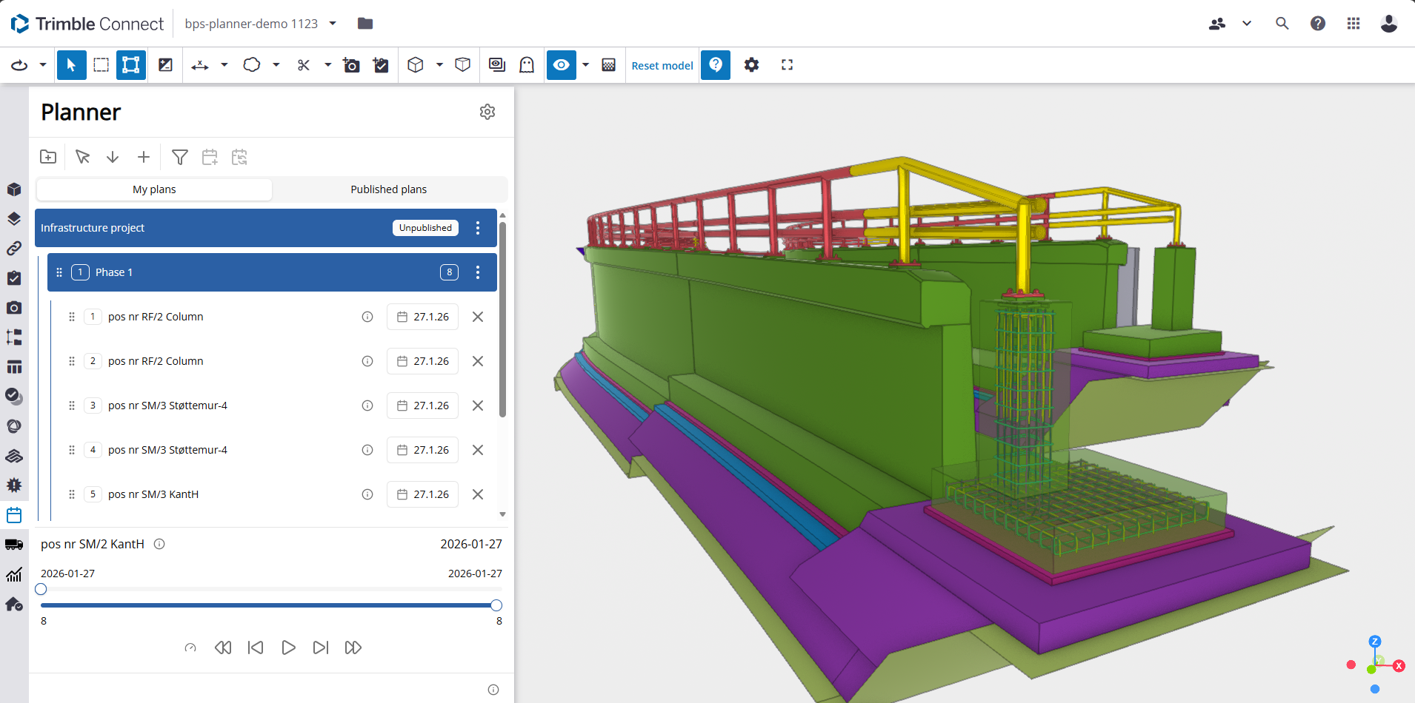Open the saved views icon
Image resolution: width=1415 pixels, height=703 pixels.
click(x=497, y=65)
